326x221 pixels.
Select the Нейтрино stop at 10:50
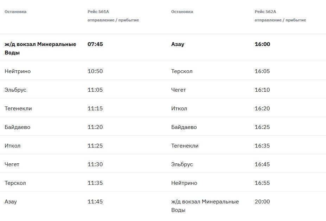(18, 71)
